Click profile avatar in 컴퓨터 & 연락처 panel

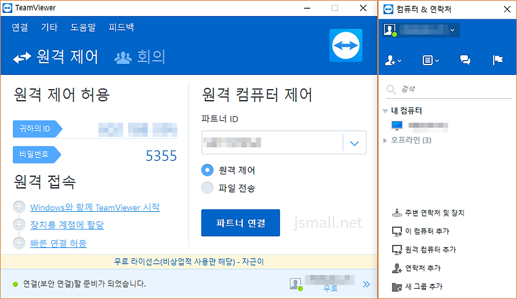pyautogui.click(x=390, y=30)
